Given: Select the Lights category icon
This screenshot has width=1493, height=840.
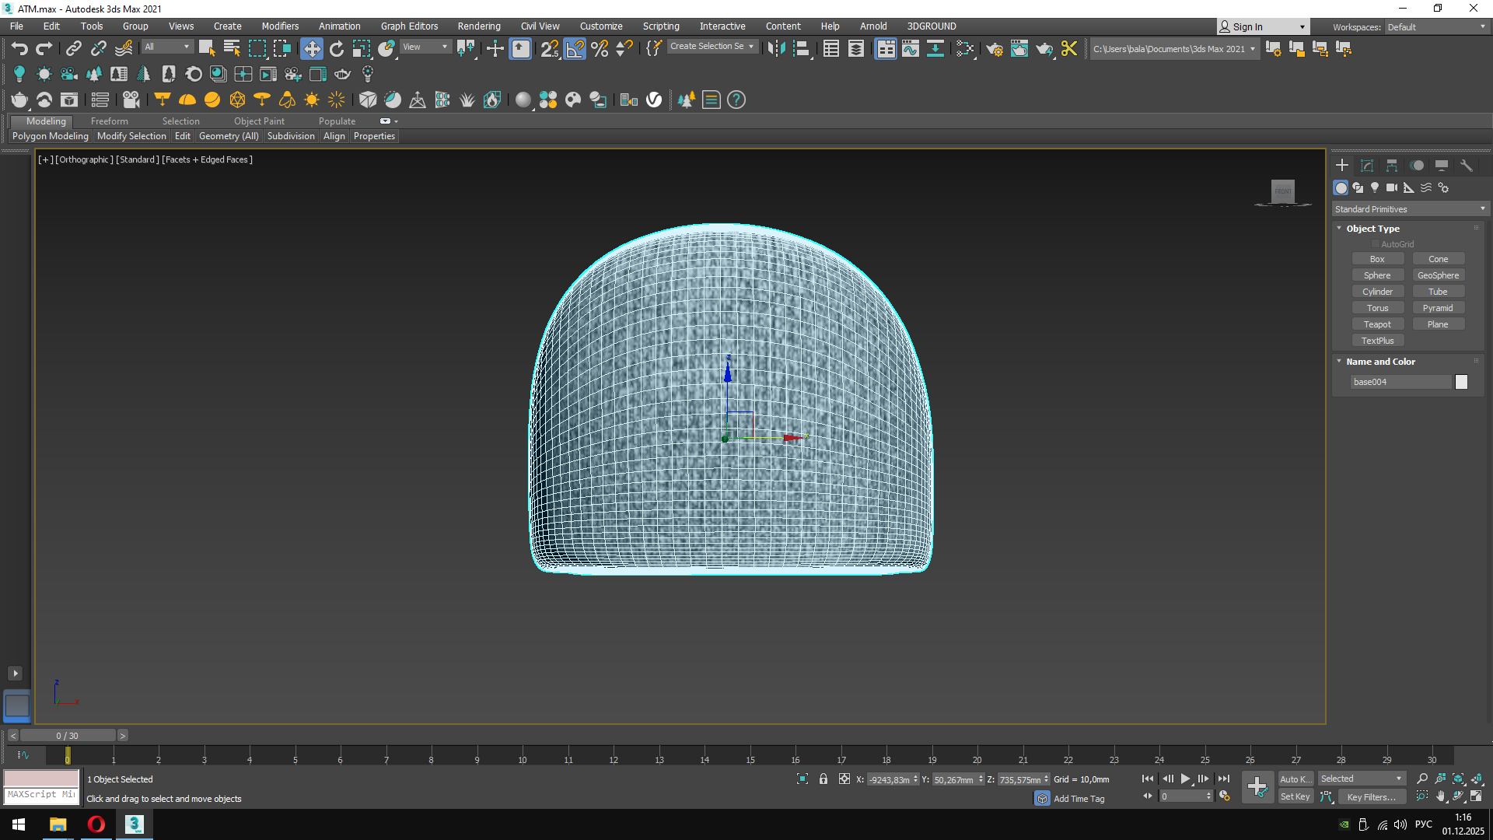Looking at the screenshot, I should click(1375, 187).
